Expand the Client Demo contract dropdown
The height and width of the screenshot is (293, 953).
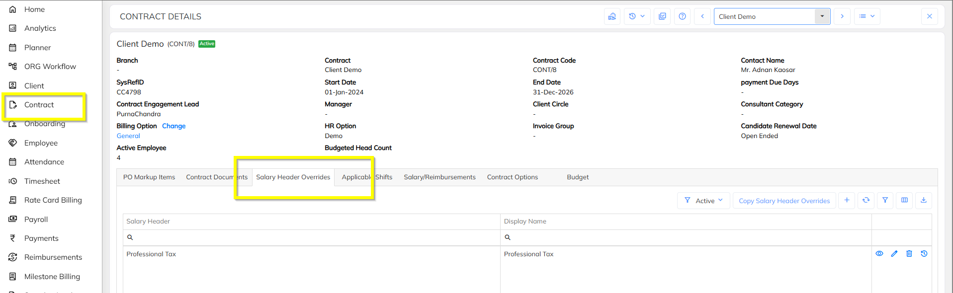point(822,16)
